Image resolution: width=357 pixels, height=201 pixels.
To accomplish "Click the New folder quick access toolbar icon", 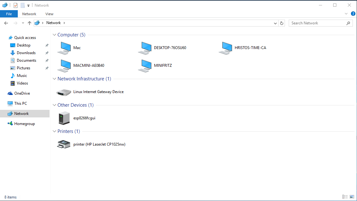I will [23, 5].
